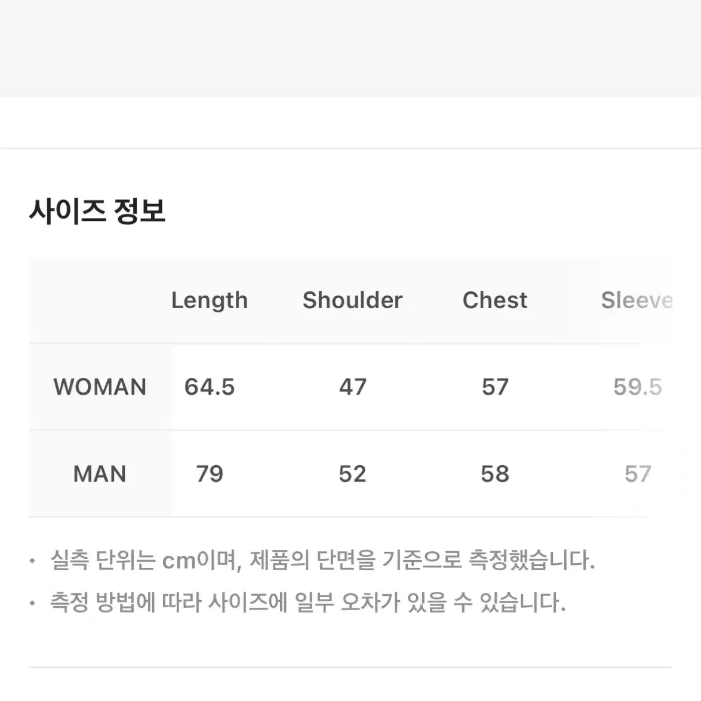Click the first bullet point marker
The width and height of the screenshot is (701, 701).
coord(32,560)
